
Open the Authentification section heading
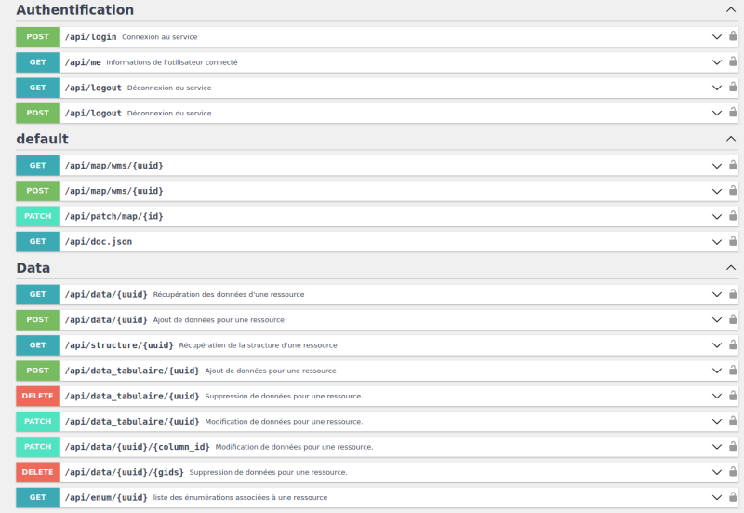click(x=75, y=9)
